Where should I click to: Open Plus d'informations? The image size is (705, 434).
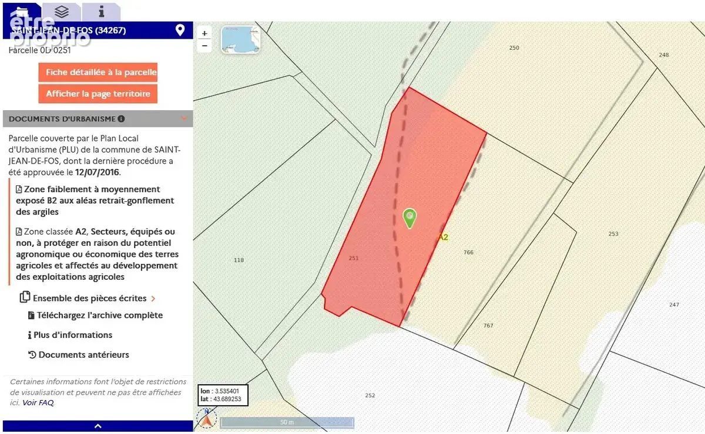tap(73, 335)
